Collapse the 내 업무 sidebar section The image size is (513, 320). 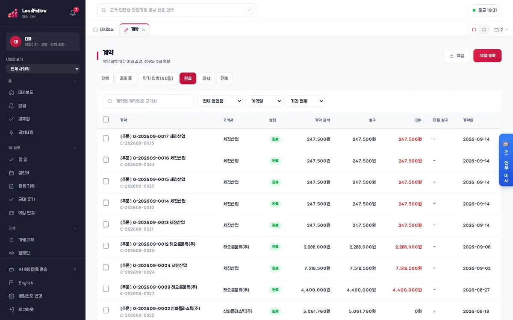[75, 148]
